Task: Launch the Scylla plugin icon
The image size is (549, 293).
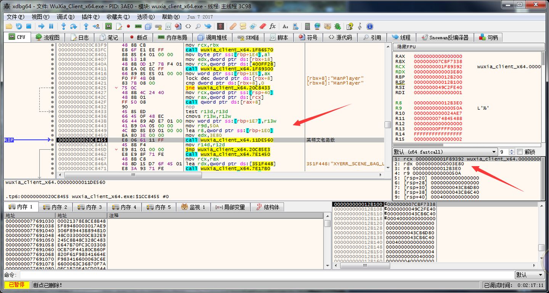Action: pos(220,26)
